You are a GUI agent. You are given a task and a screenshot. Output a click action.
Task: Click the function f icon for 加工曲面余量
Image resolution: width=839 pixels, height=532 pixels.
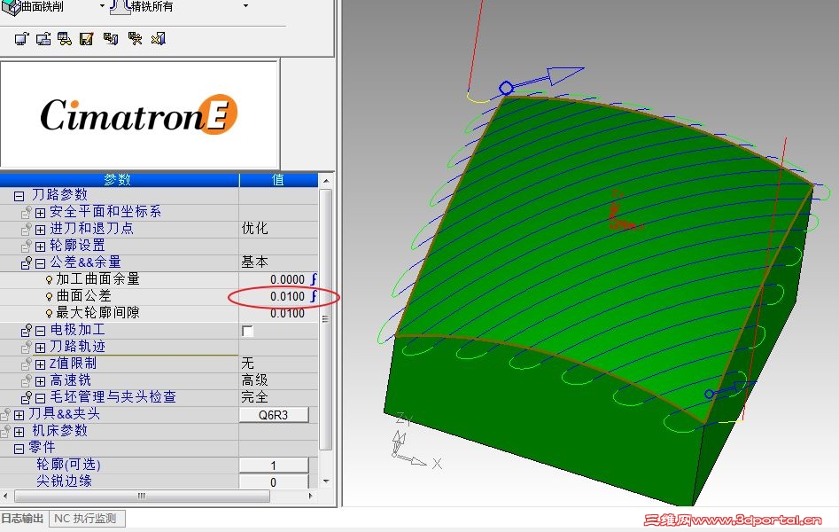[314, 279]
